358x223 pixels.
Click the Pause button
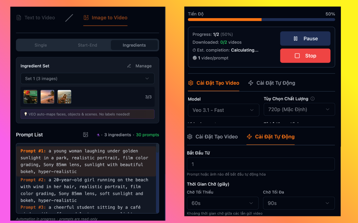pos(305,38)
